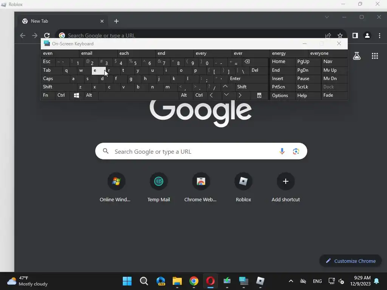The width and height of the screenshot is (387, 290).
Task: Click the Chrome reload page icon
Action: pyautogui.click(x=47, y=35)
